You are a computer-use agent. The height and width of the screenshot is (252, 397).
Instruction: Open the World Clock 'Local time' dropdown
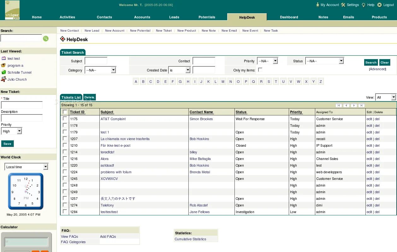click(26, 167)
